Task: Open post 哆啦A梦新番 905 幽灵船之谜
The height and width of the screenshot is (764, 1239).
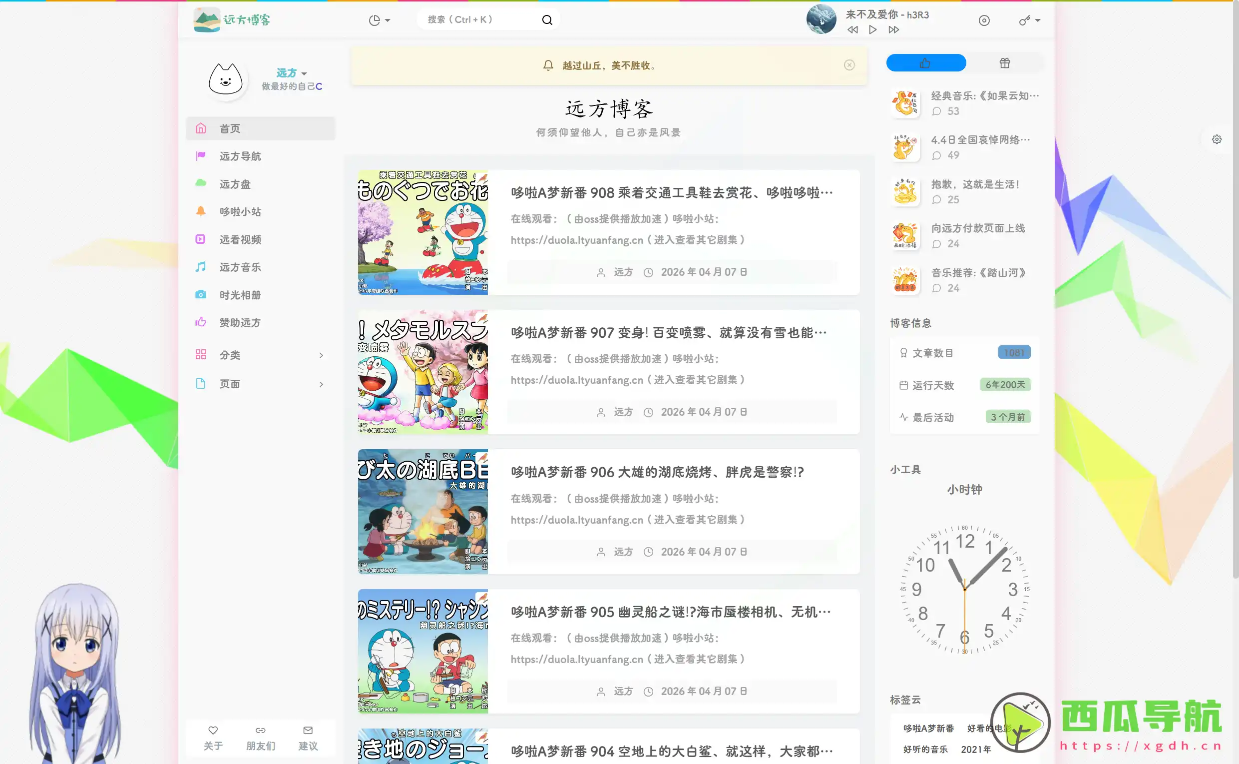Action: (671, 613)
